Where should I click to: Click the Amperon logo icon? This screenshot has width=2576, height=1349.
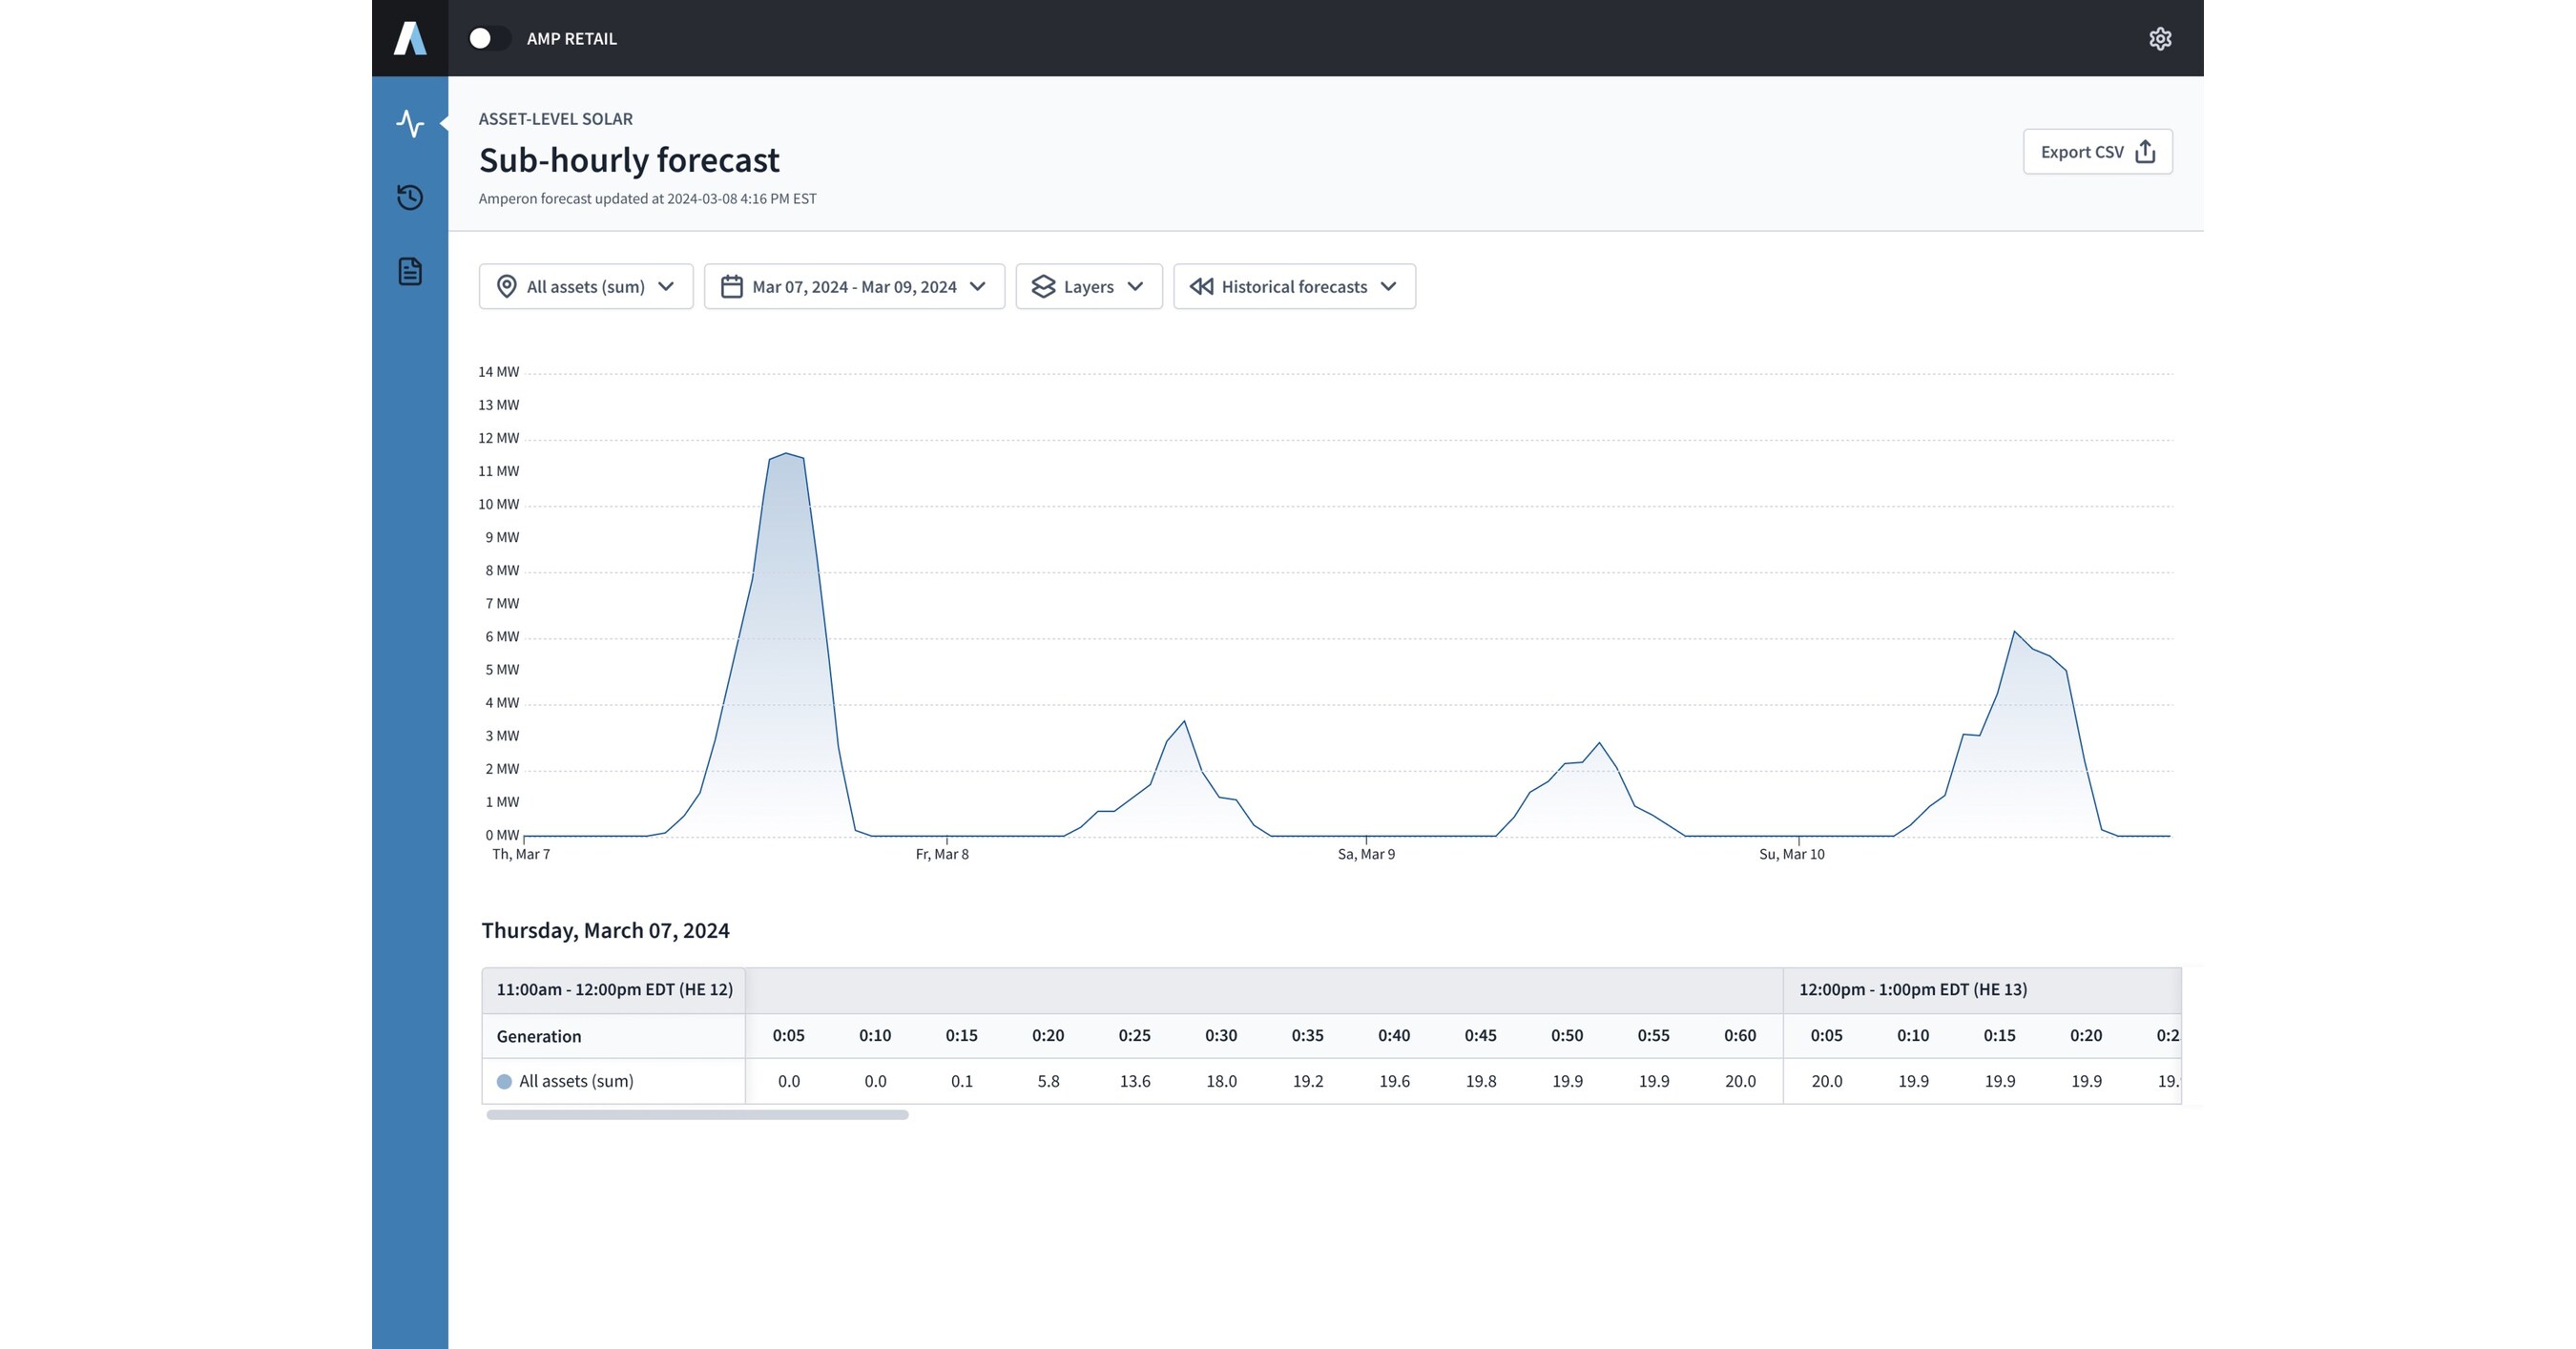coord(410,38)
